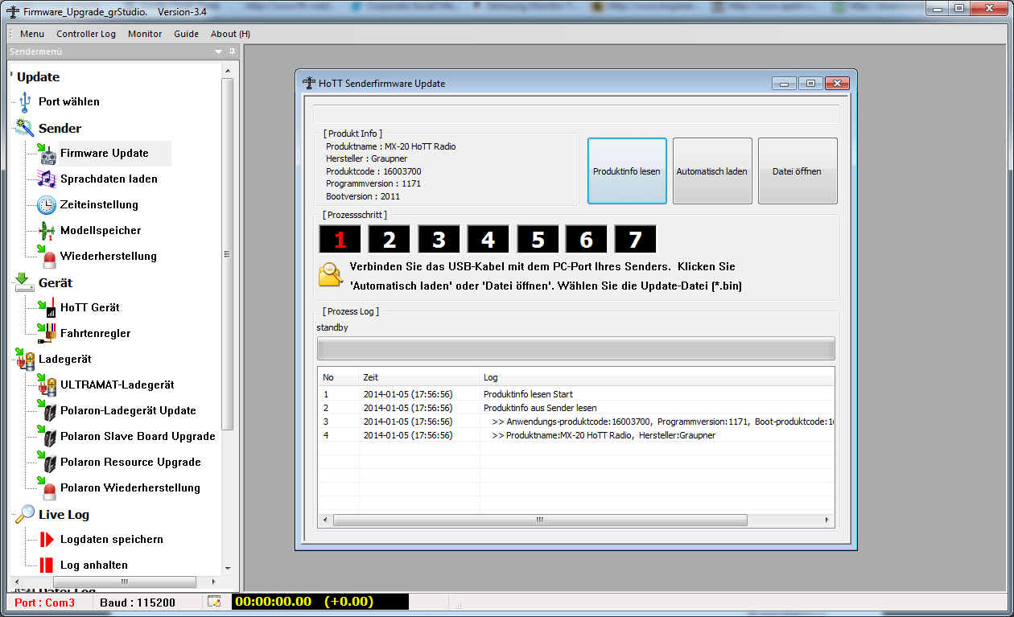Click the antenna icon in the HoTT dialog title
Image resolution: width=1014 pixels, height=617 pixels.
[308, 83]
